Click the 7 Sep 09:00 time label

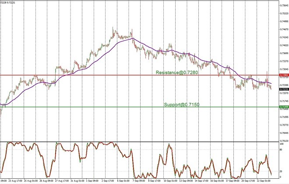(140, 181)
